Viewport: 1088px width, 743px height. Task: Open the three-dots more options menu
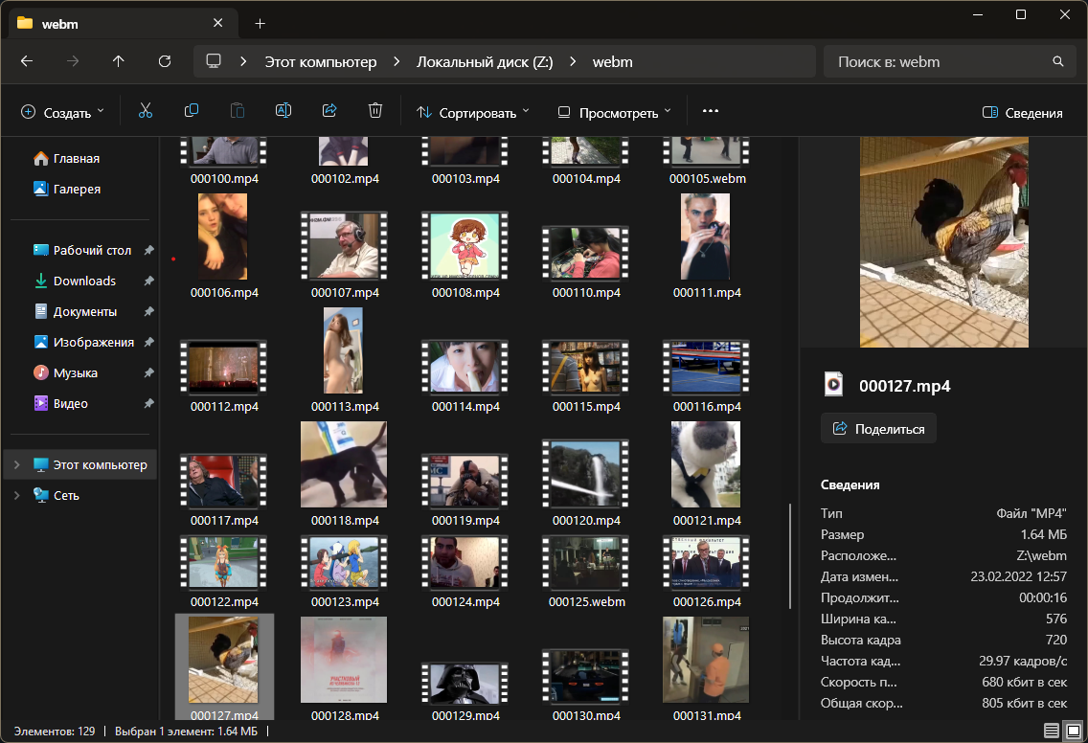[710, 111]
